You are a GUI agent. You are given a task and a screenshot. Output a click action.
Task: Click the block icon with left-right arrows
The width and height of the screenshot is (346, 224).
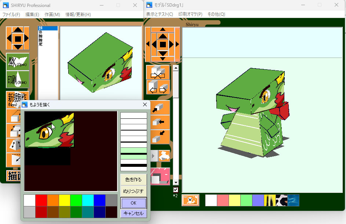pyautogui.click(x=159, y=88)
